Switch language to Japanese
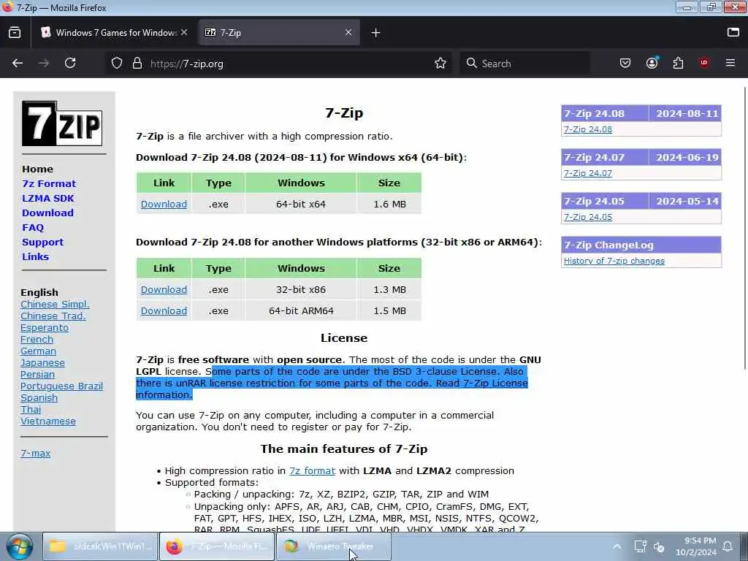 coord(42,362)
